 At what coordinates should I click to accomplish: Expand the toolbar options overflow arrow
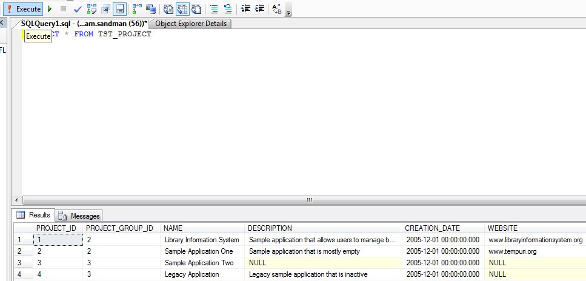coord(288,12)
